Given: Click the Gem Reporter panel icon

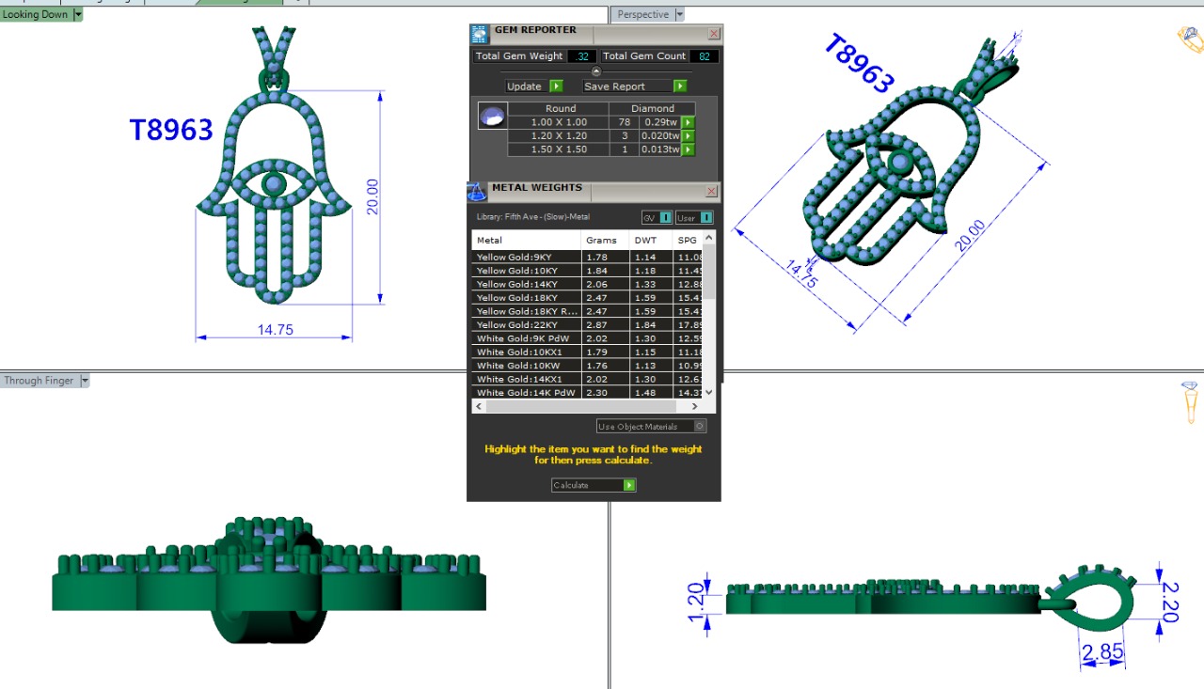Looking at the screenshot, I should 480,35.
